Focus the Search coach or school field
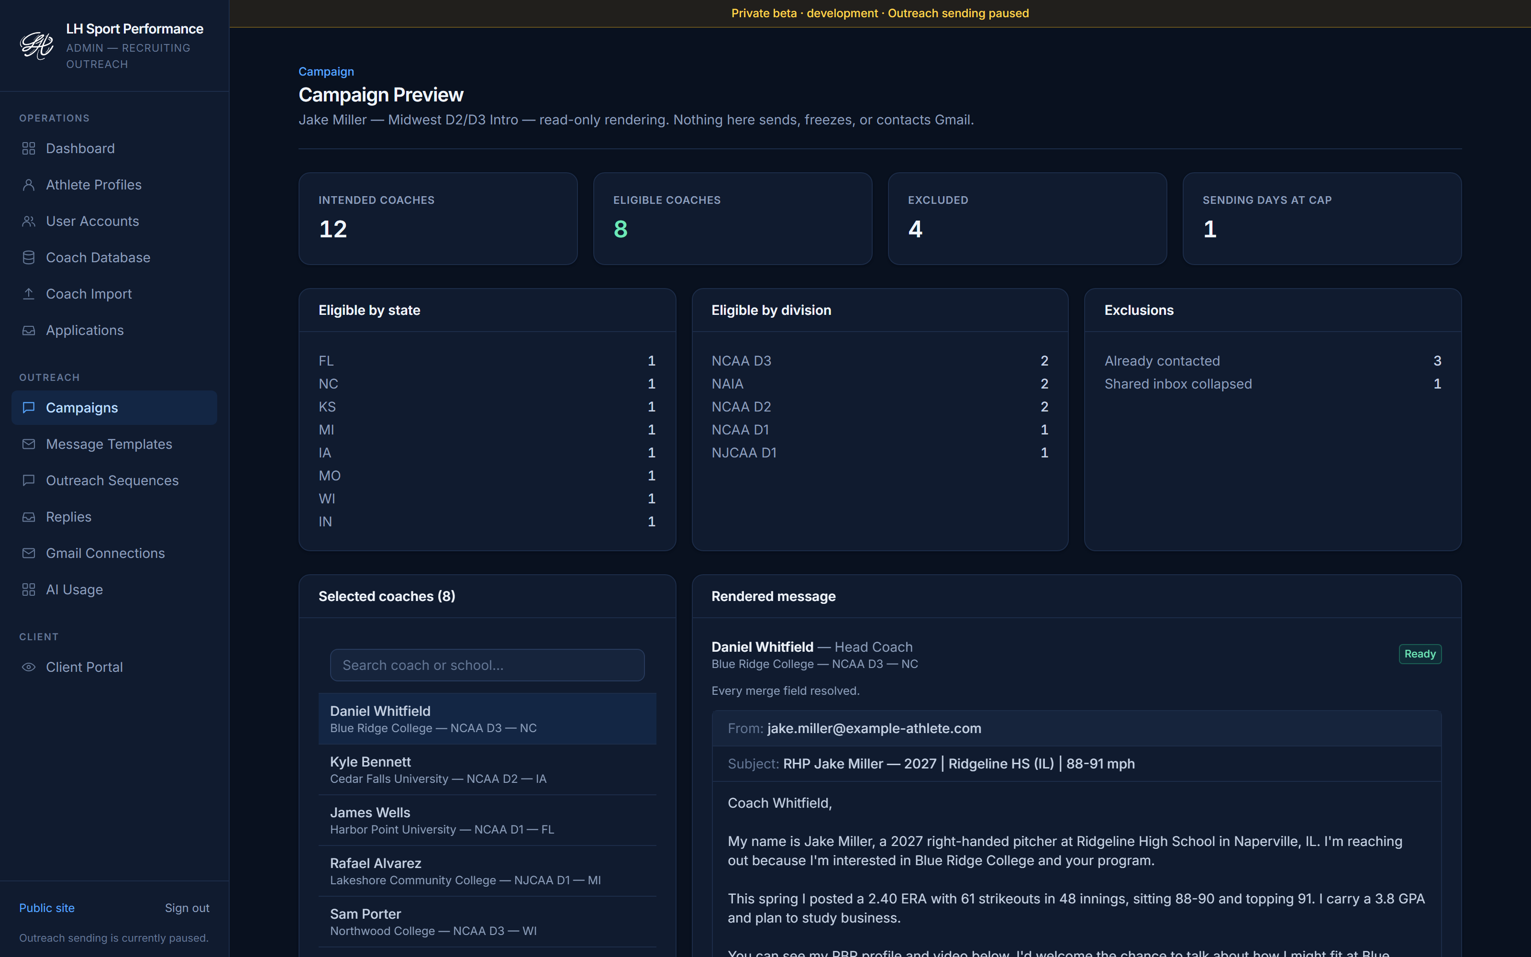The width and height of the screenshot is (1531, 957). point(487,665)
